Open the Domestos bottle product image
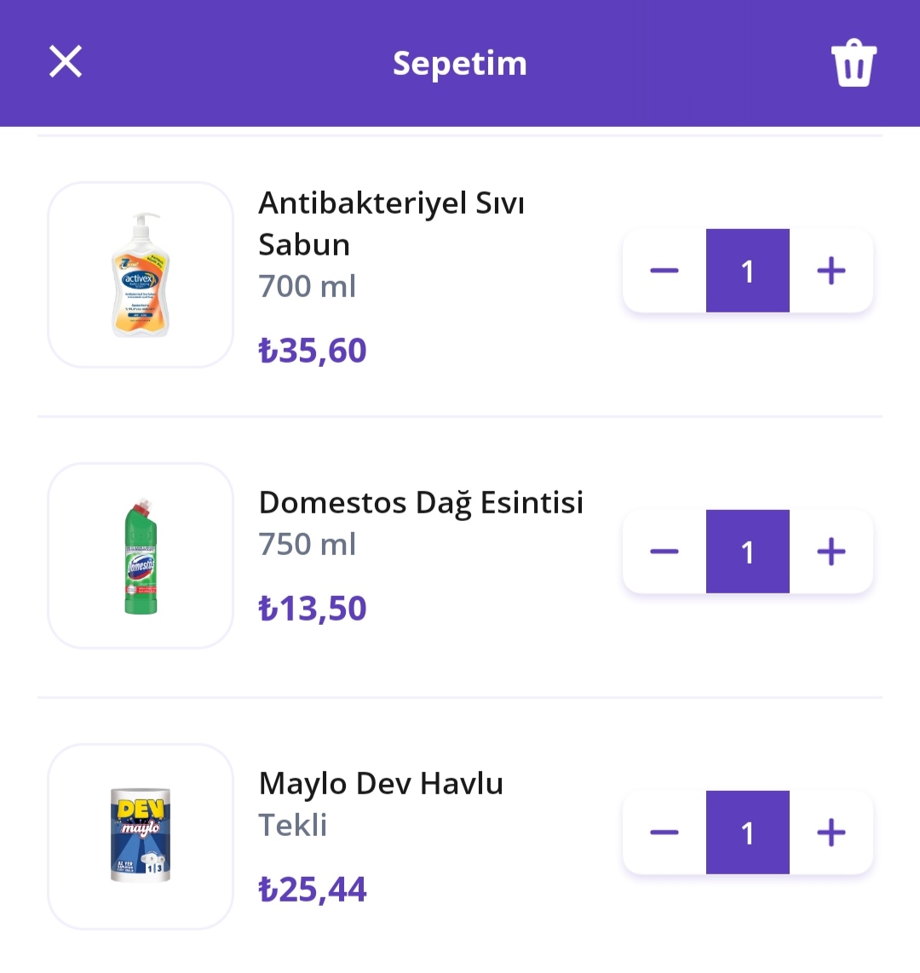920x973 pixels. (141, 556)
